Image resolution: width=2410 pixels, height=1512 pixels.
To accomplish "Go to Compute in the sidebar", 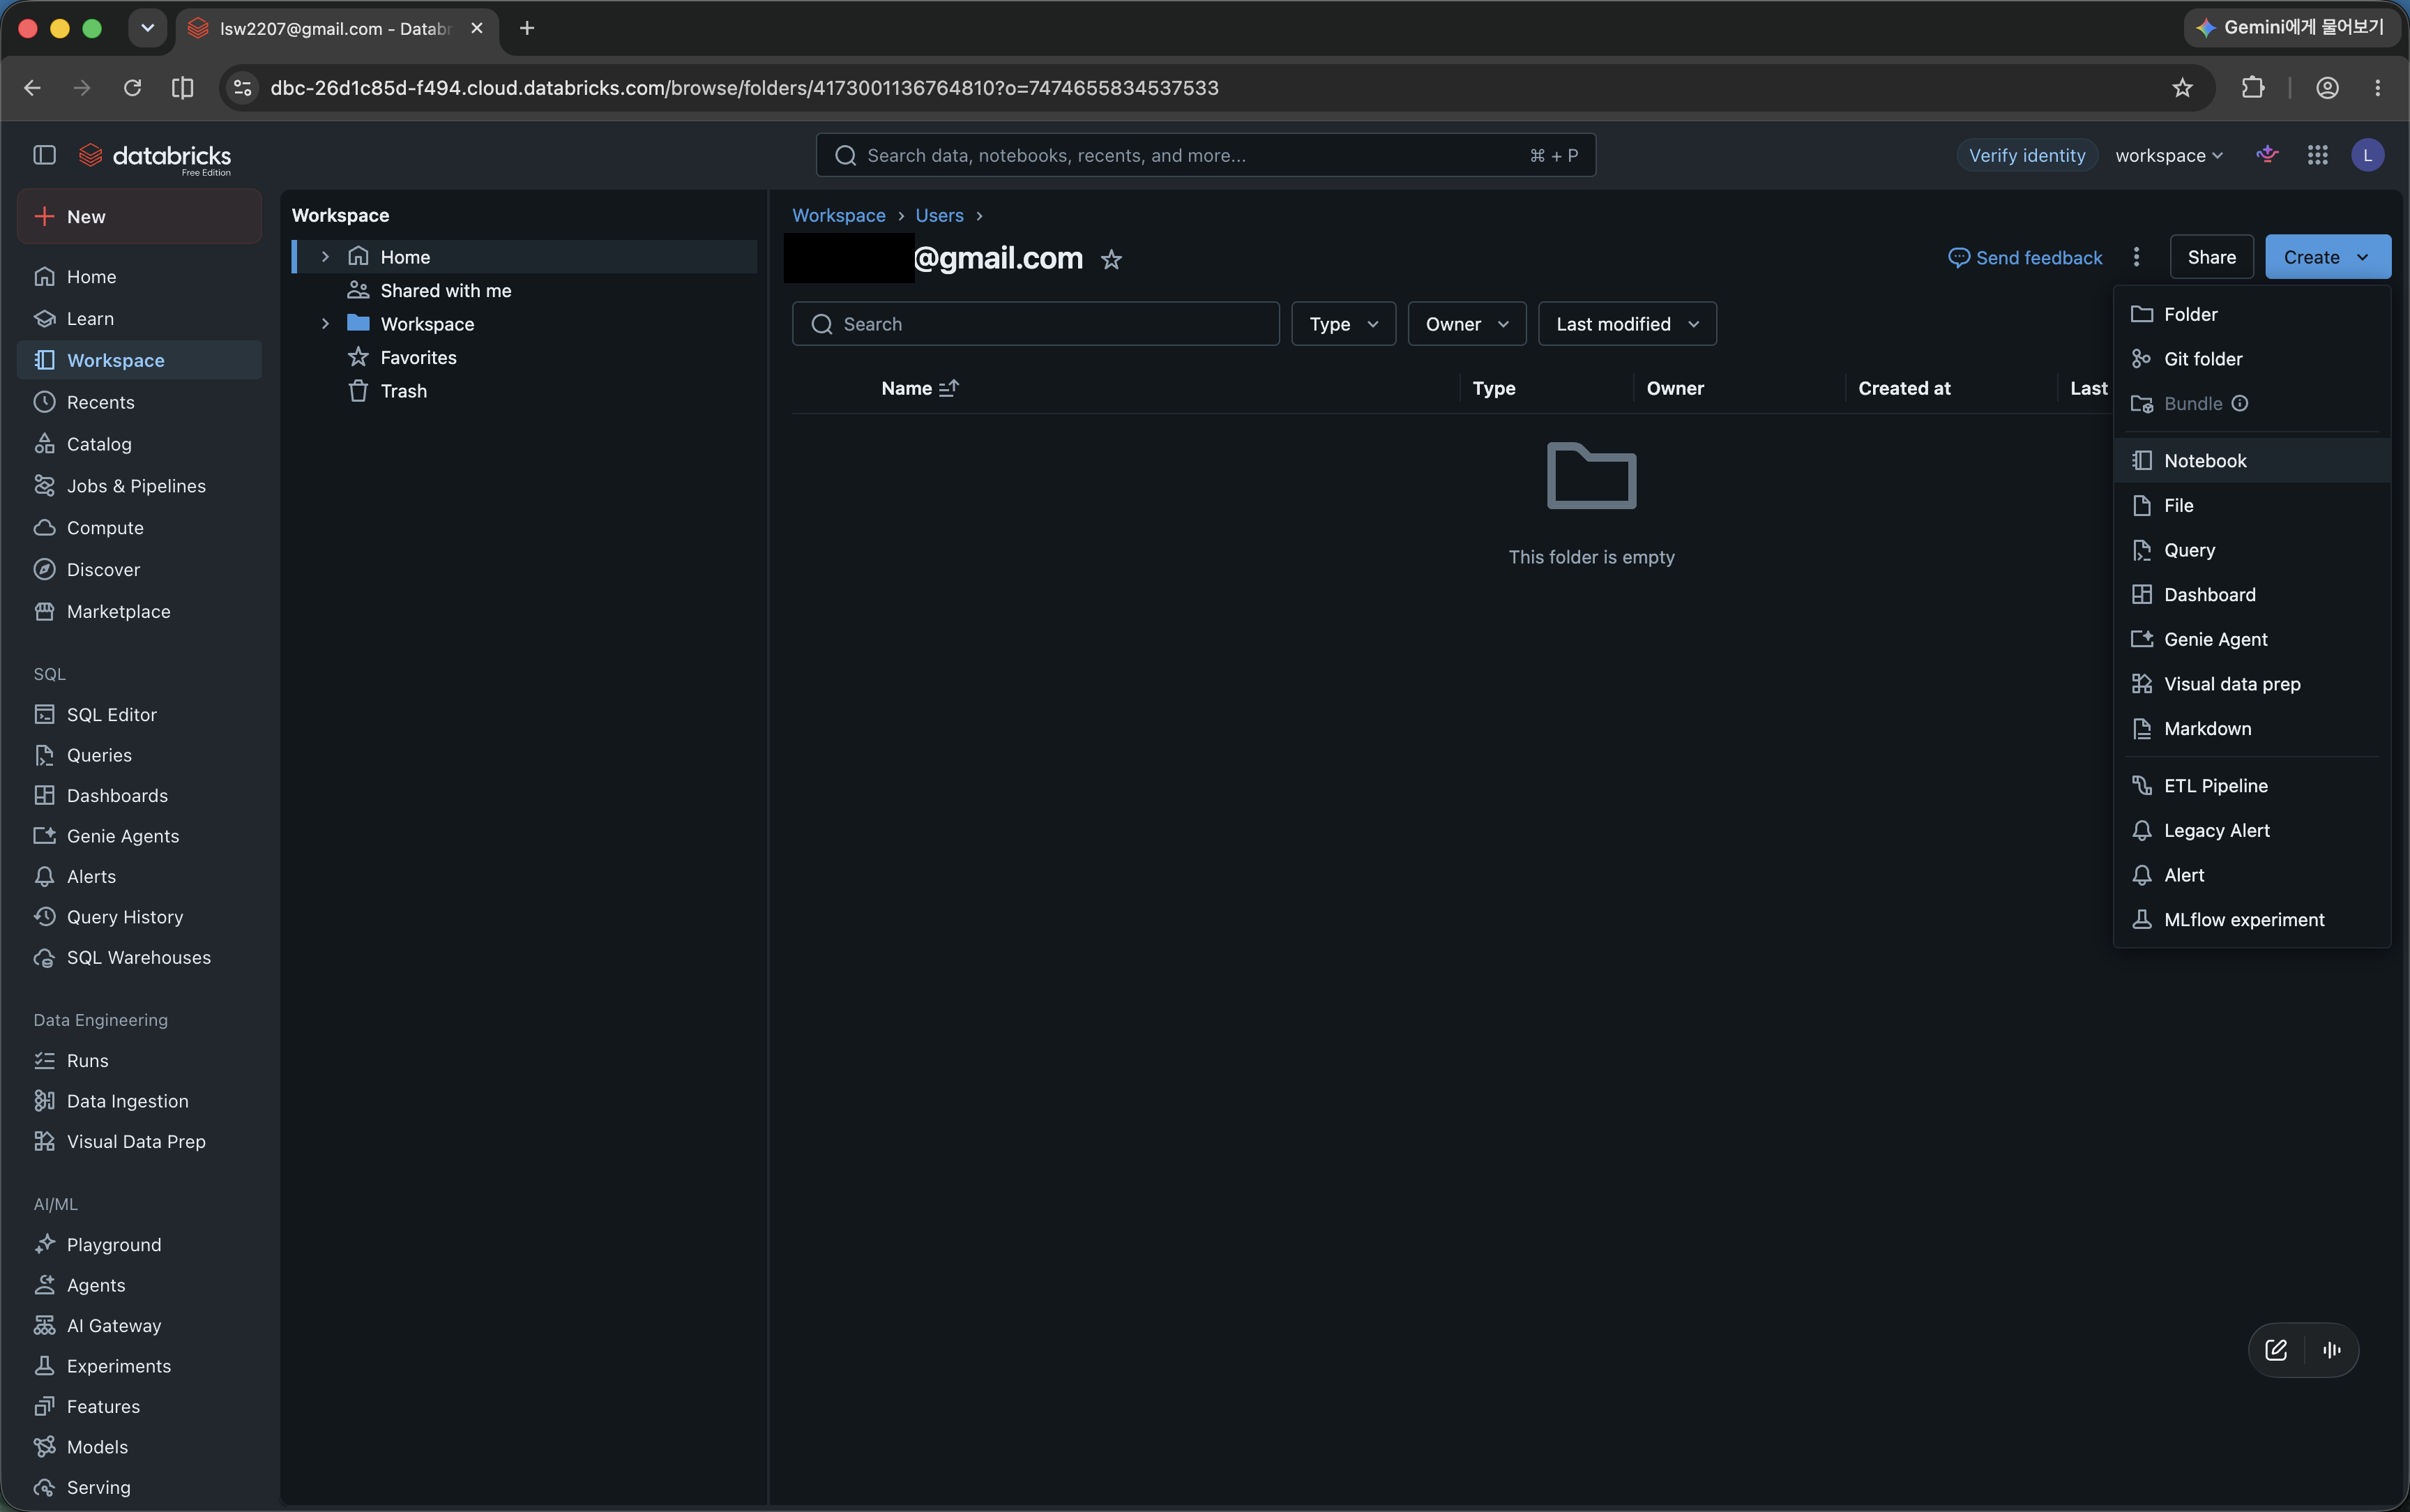I will (x=140, y=528).
